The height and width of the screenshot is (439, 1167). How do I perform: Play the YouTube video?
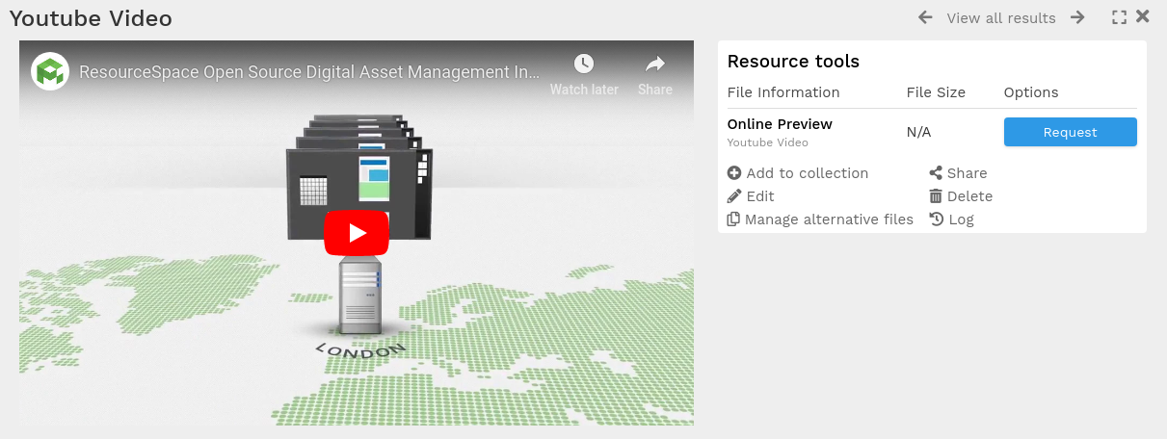click(x=357, y=233)
